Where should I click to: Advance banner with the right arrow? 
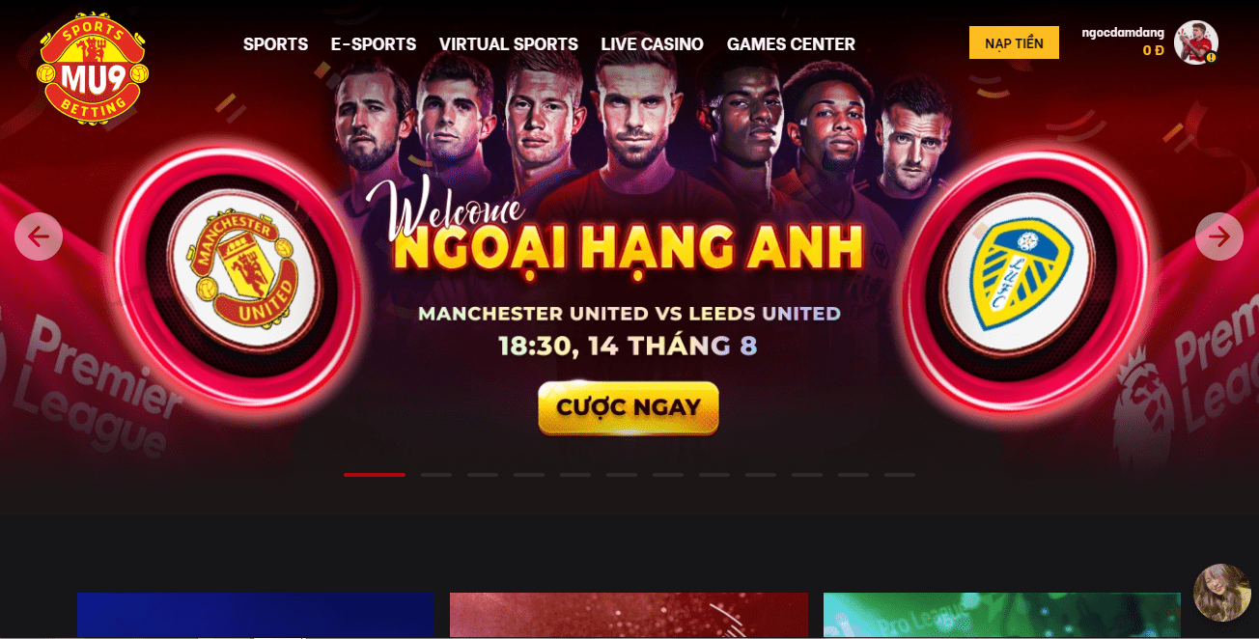click(1219, 236)
